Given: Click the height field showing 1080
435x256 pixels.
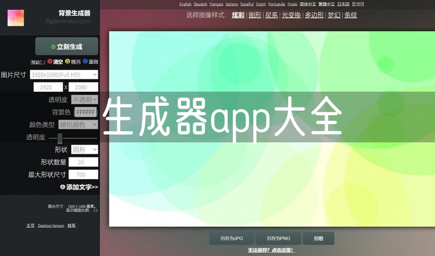Looking at the screenshot, I should [83, 87].
